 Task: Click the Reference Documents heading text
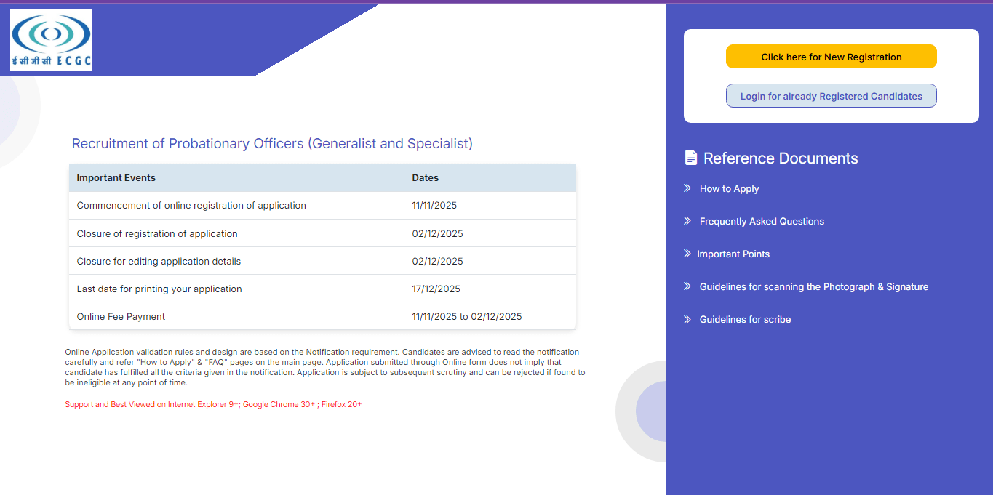click(781, 158)
